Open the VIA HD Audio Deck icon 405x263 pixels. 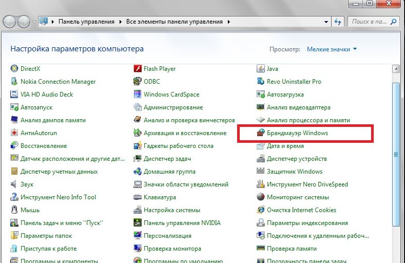(14, 95)
